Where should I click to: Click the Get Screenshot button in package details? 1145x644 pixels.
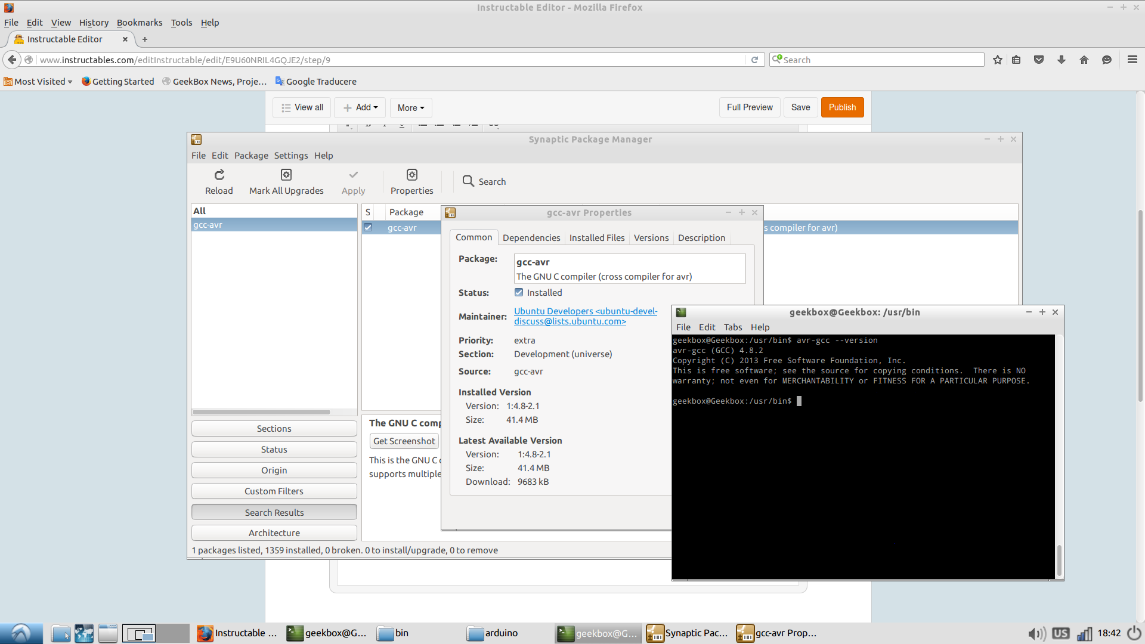click(404, 441)
